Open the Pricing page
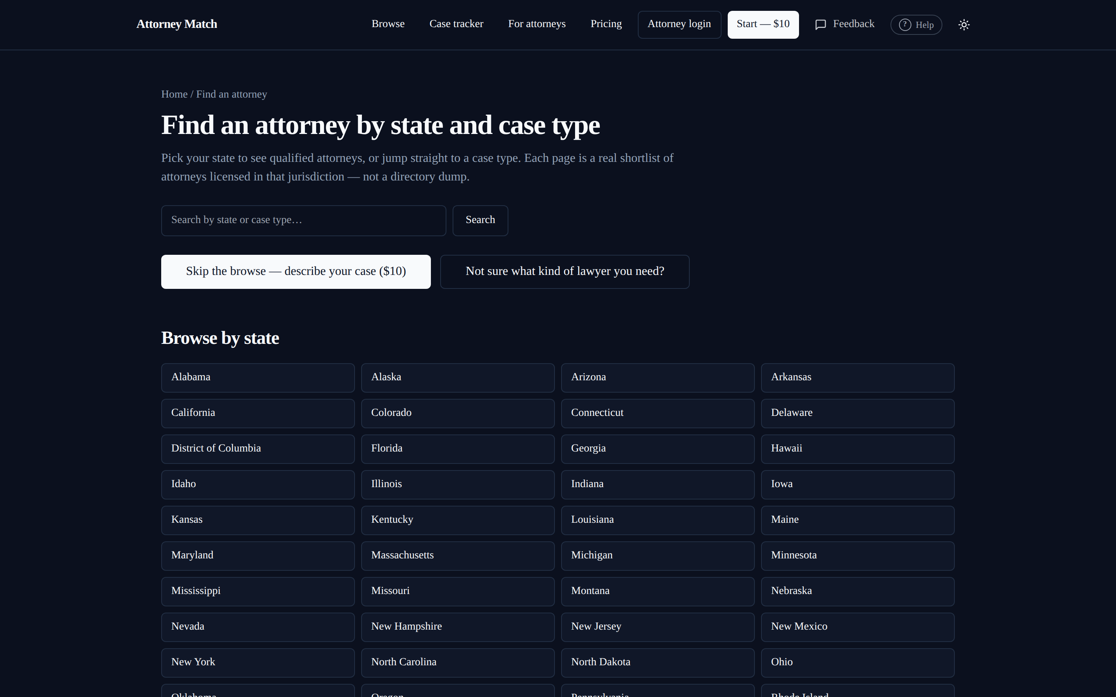Image resolution: width=1116 pixels, height=697 pixels. (x=606, y=24)
